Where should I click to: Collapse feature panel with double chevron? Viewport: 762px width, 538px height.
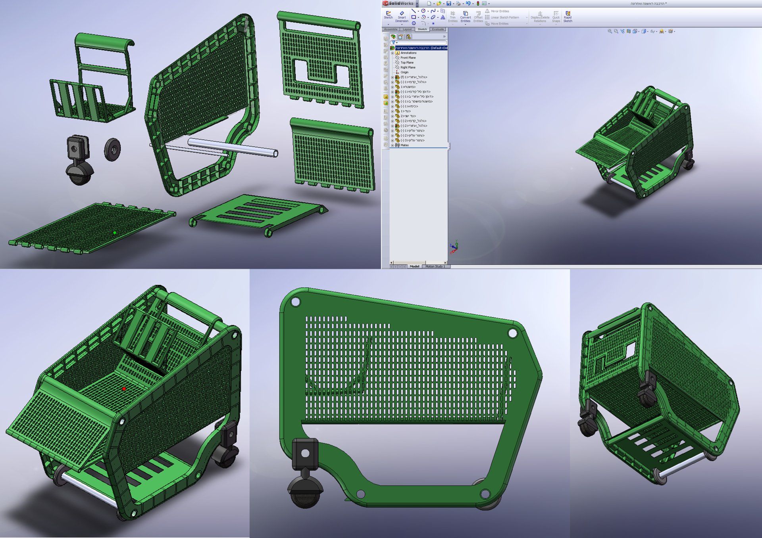444,36
